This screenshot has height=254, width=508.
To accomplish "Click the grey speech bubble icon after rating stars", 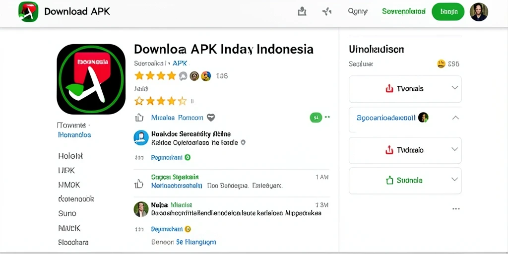I will (x=183, y=76).
